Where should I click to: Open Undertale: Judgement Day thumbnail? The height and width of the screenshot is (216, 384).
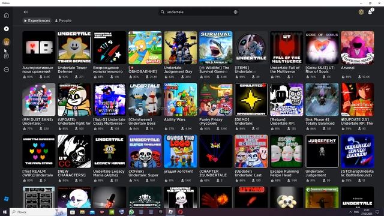181,47
